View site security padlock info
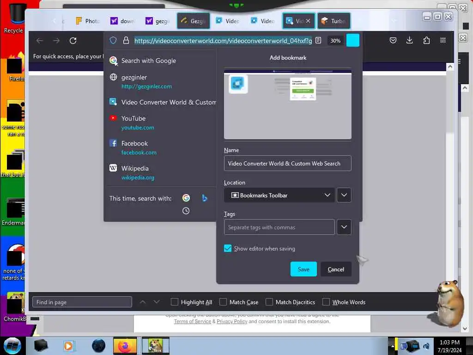This screenshot has width=473, height=355. [x=126, y=40]
